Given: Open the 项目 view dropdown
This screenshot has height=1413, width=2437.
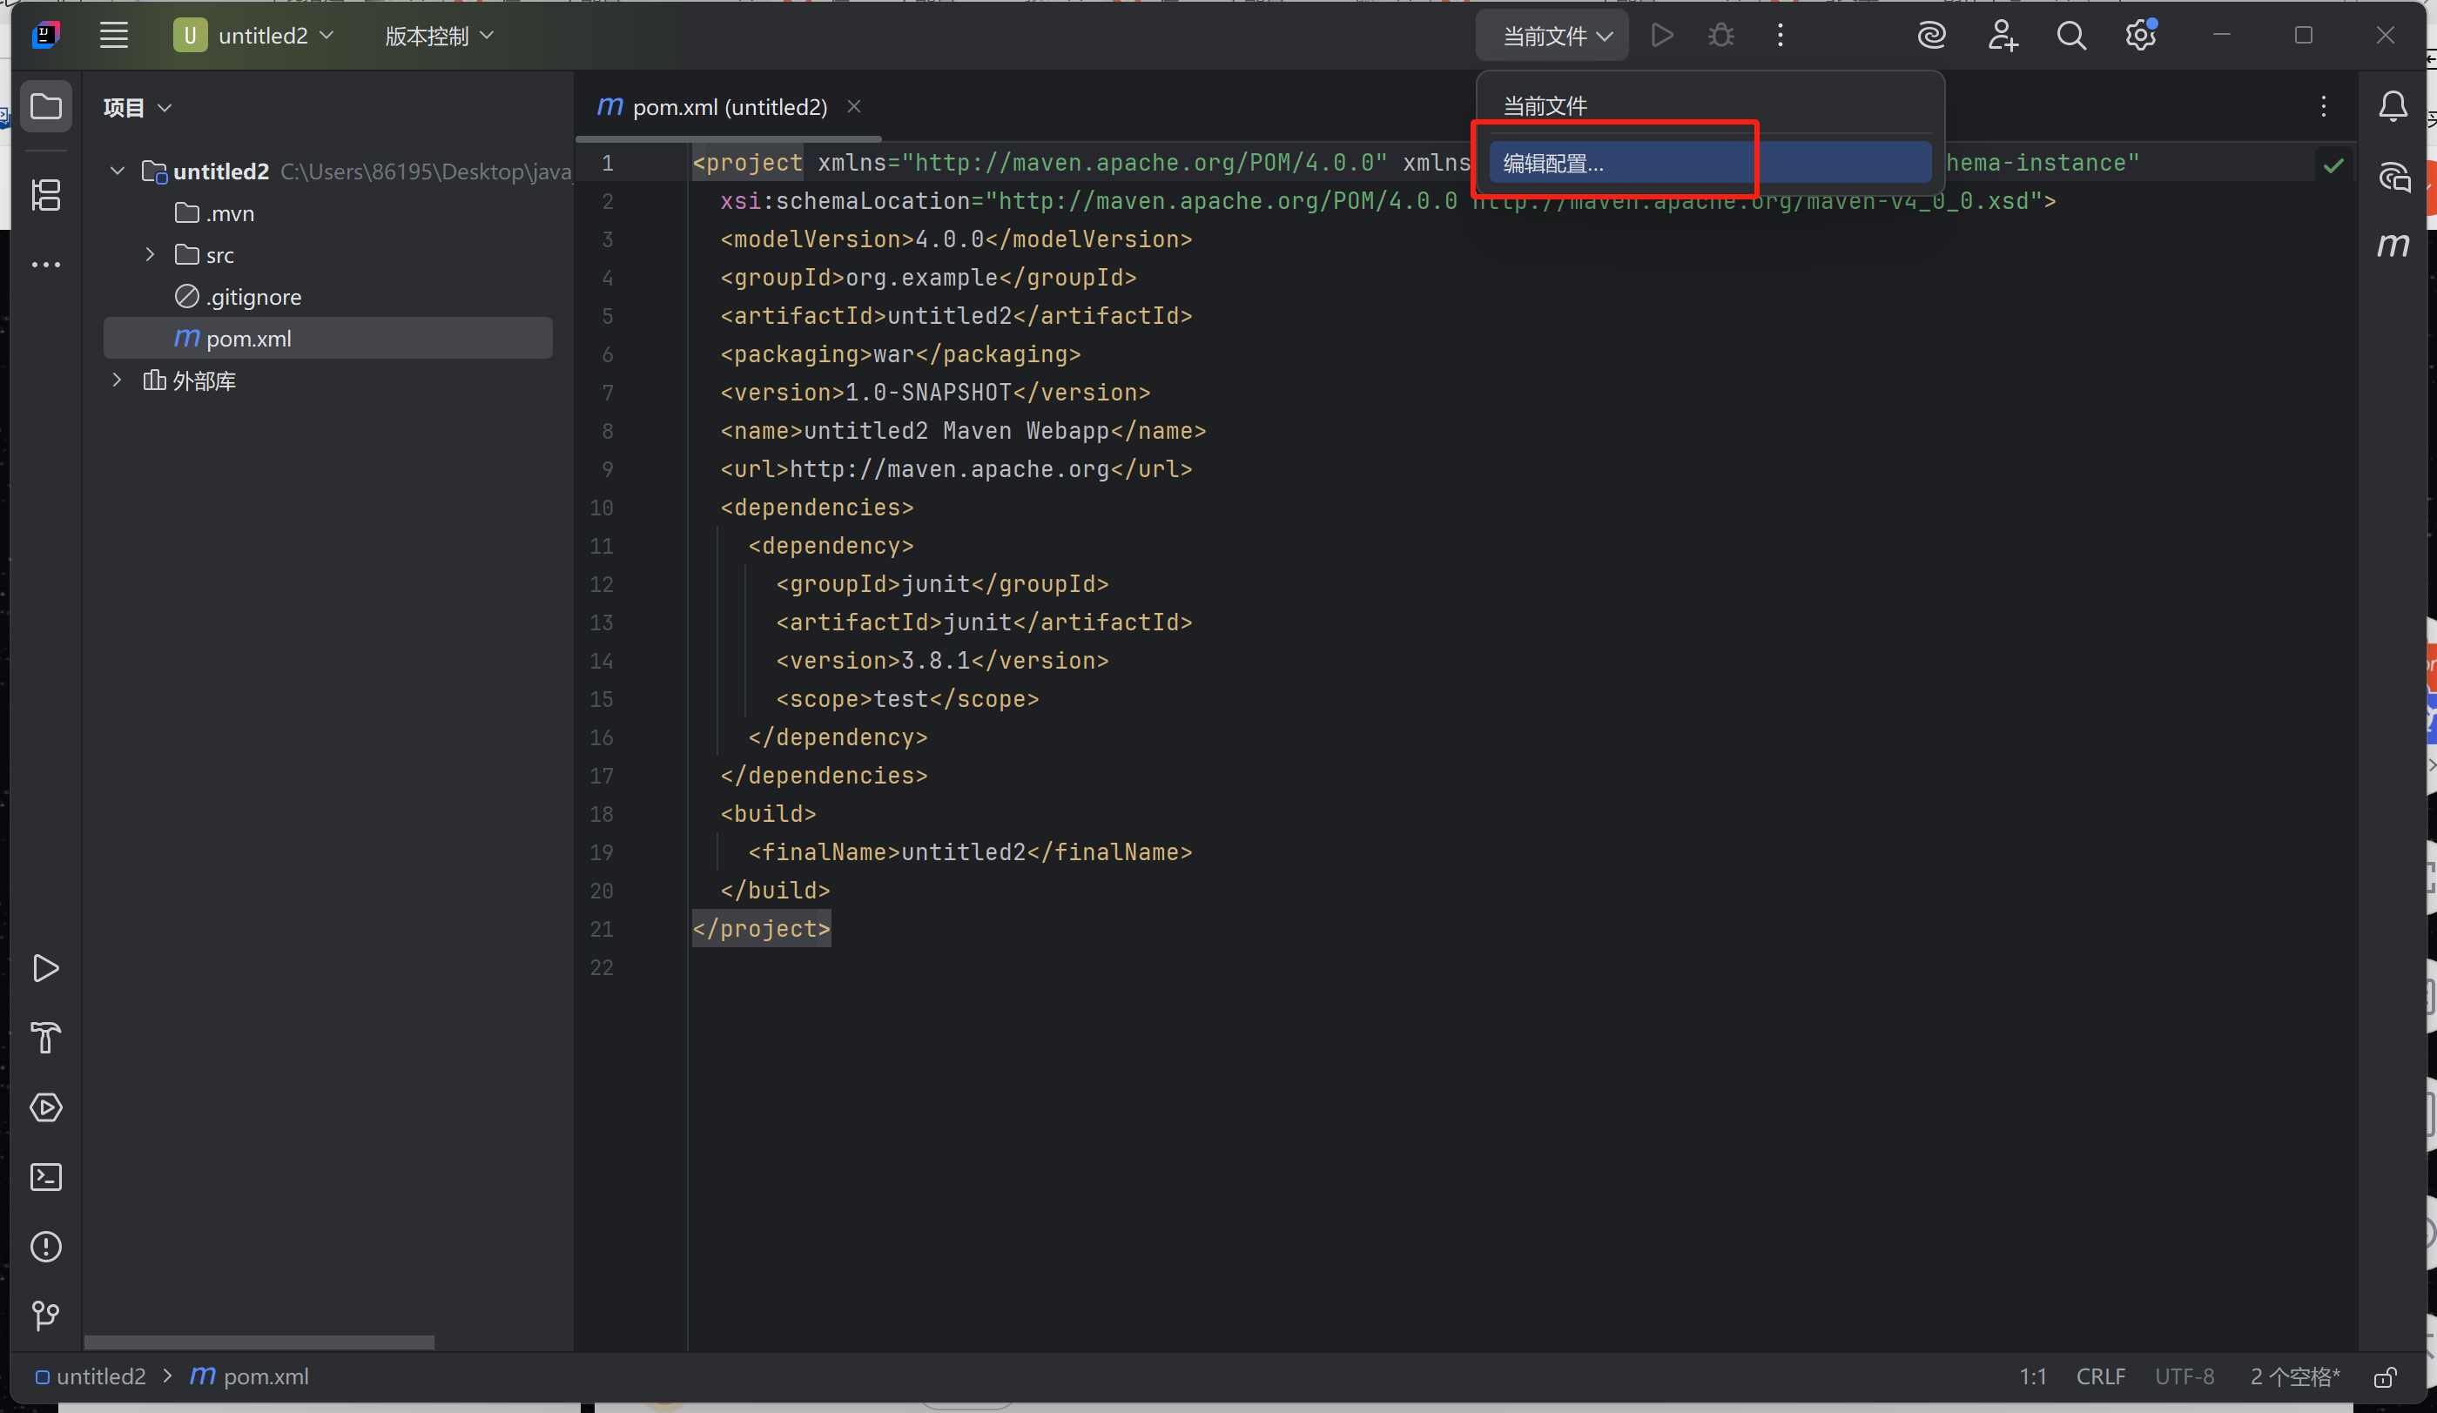Looking at the screenshot, I should pos(137,107).
